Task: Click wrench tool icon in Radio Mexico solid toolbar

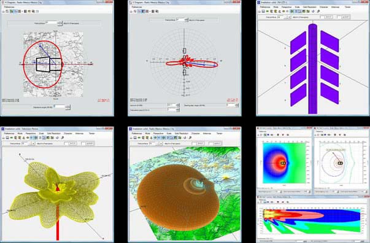Action: [190, 137]
